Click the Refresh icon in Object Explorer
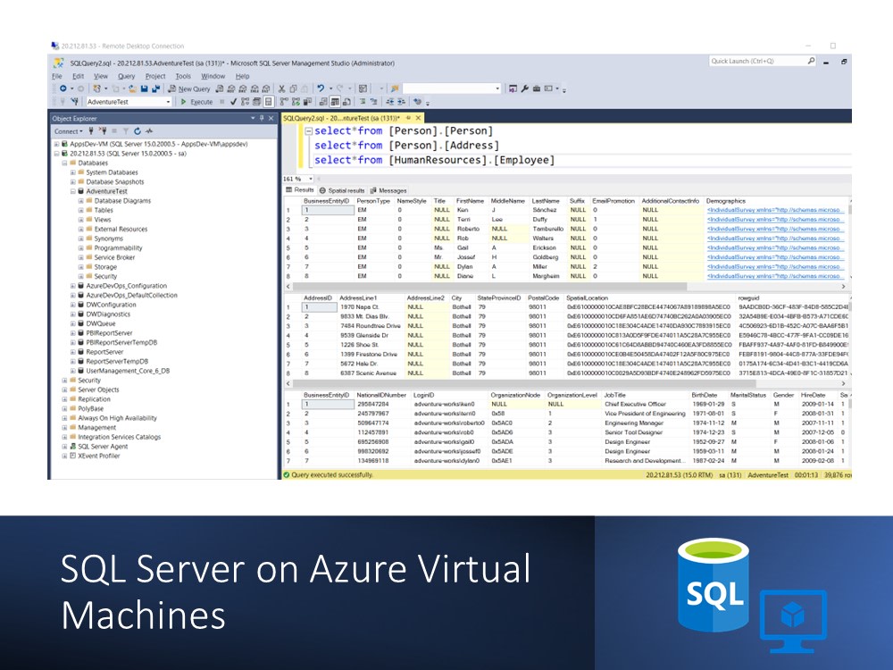 [x=137, y=131]
